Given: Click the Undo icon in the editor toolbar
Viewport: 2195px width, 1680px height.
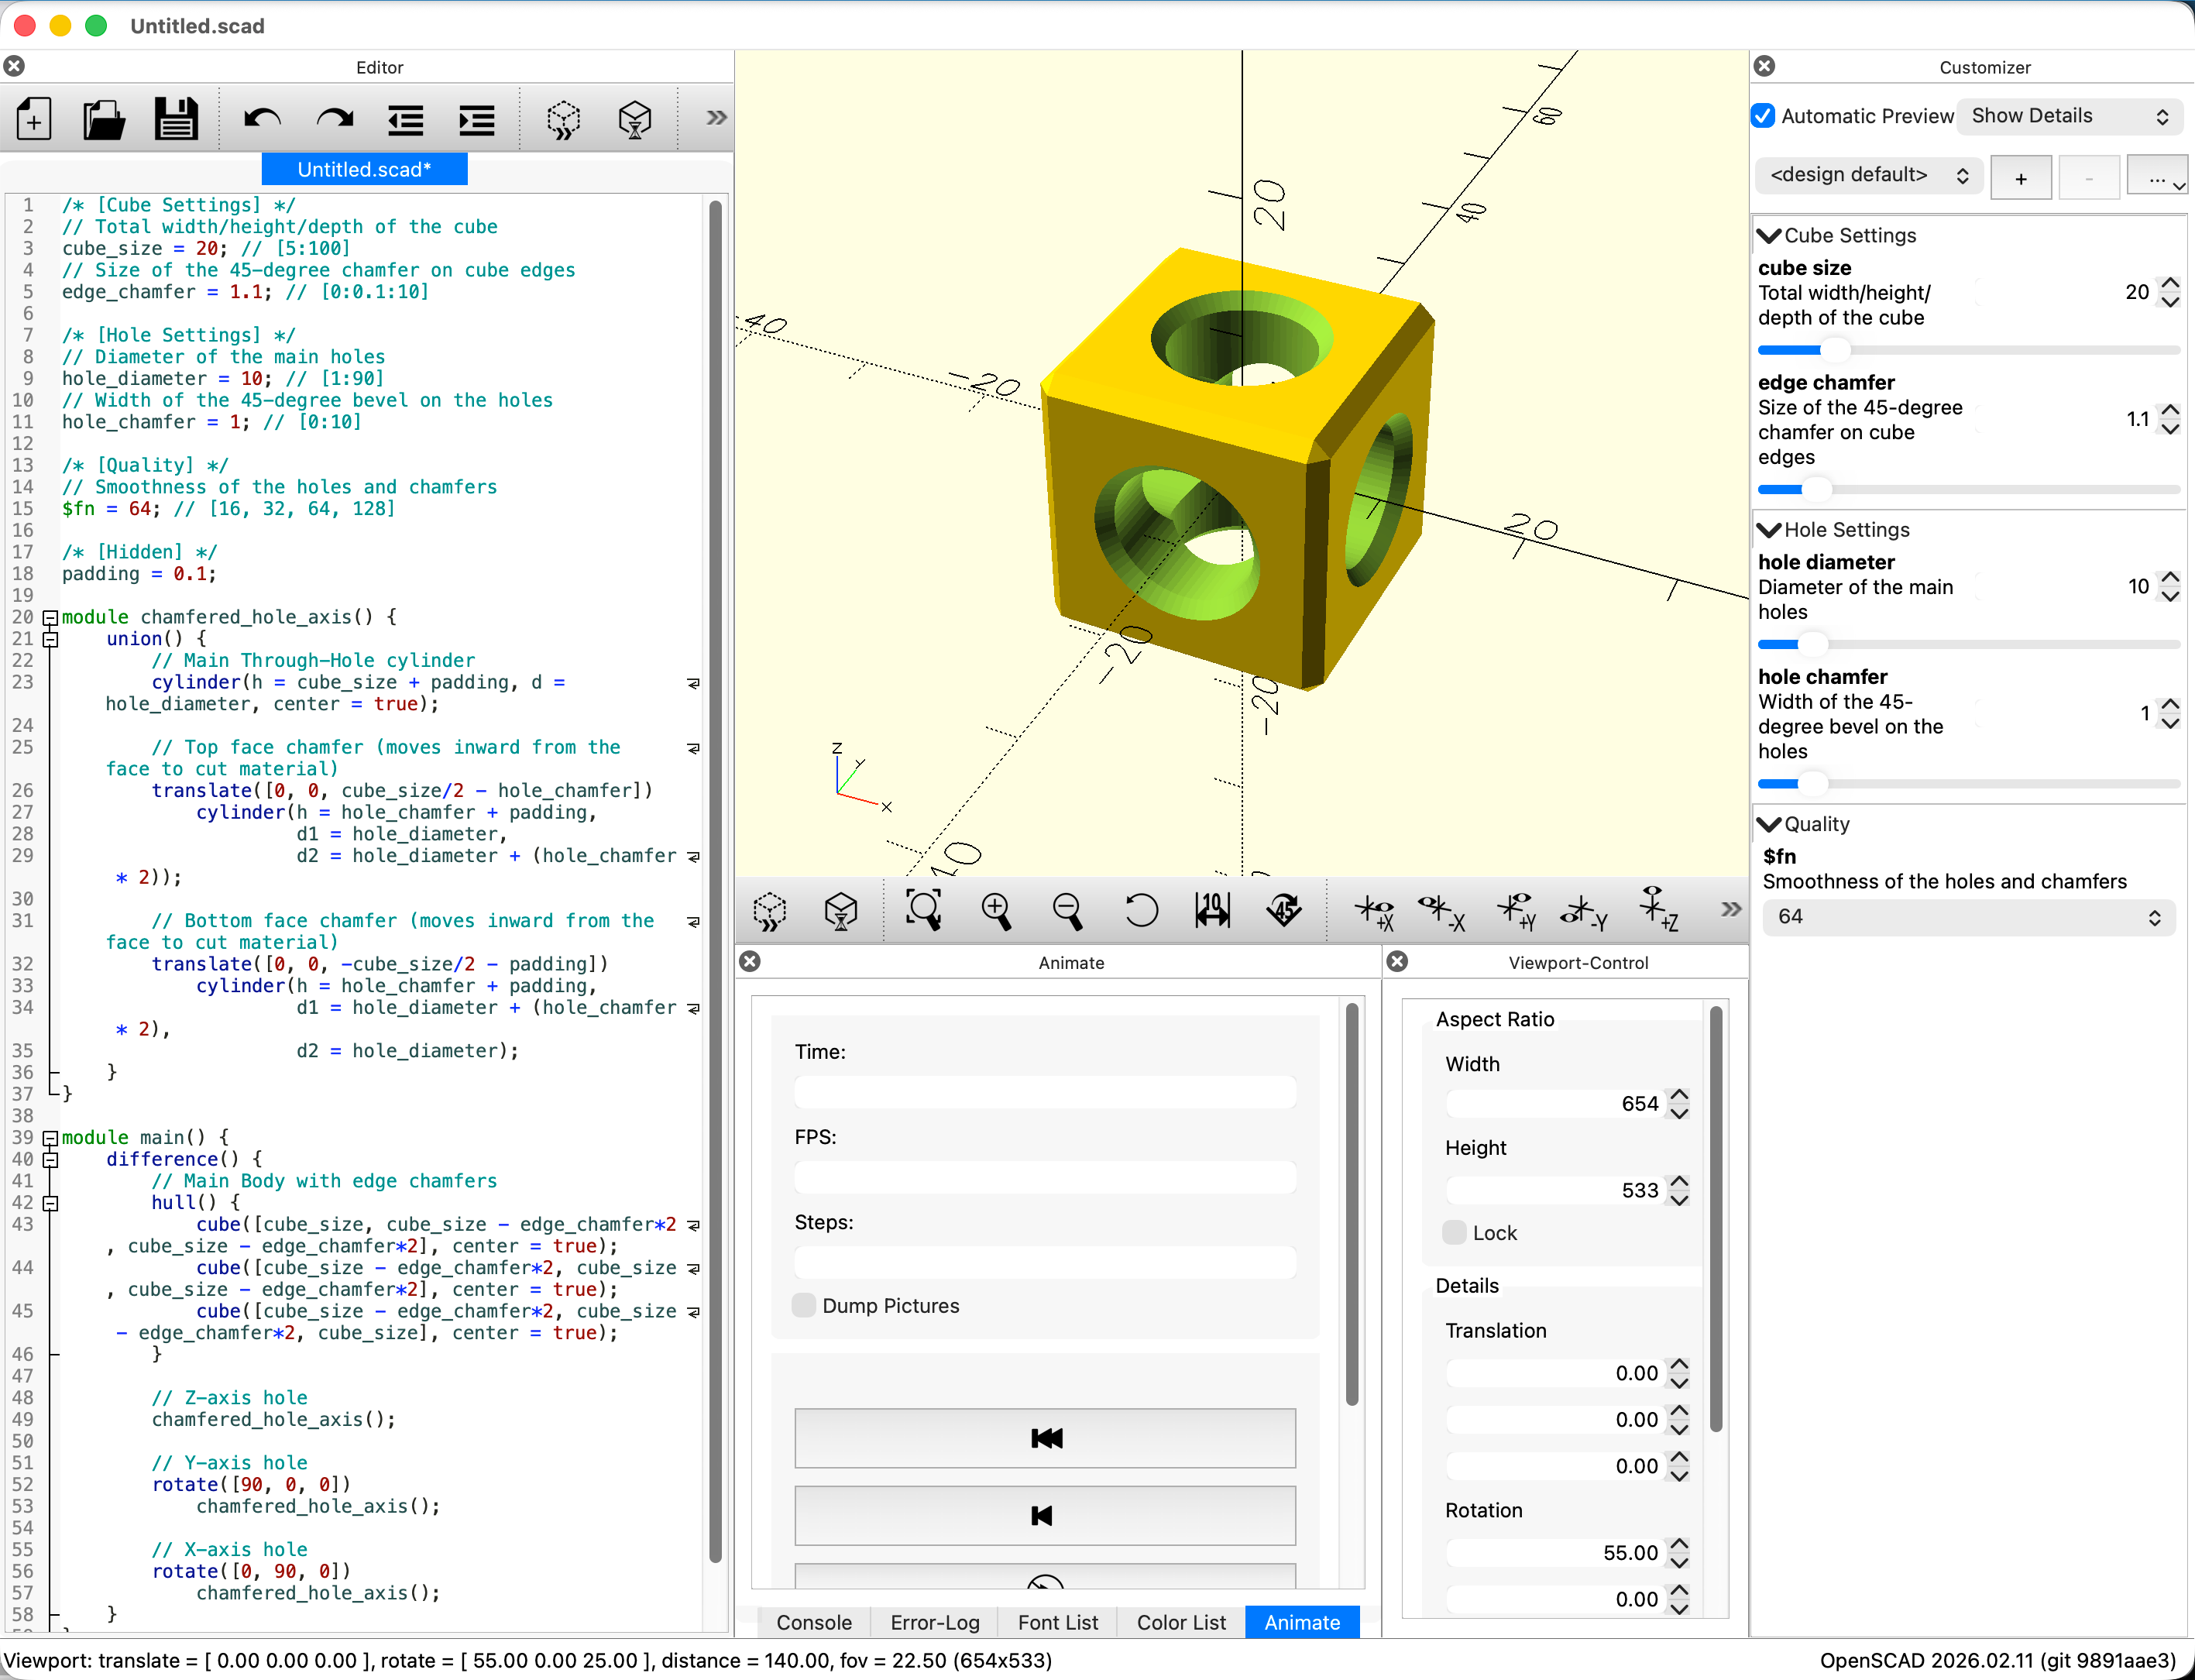Looking at the screenshot, I should pos(262,118).
